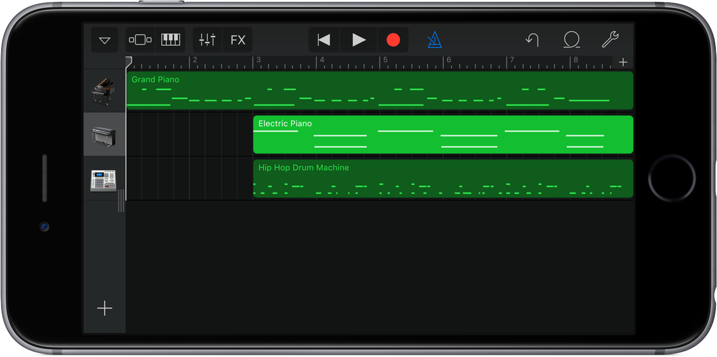Tap the track headers resize handle
717x357 pixels.
[x=121, y=201]
